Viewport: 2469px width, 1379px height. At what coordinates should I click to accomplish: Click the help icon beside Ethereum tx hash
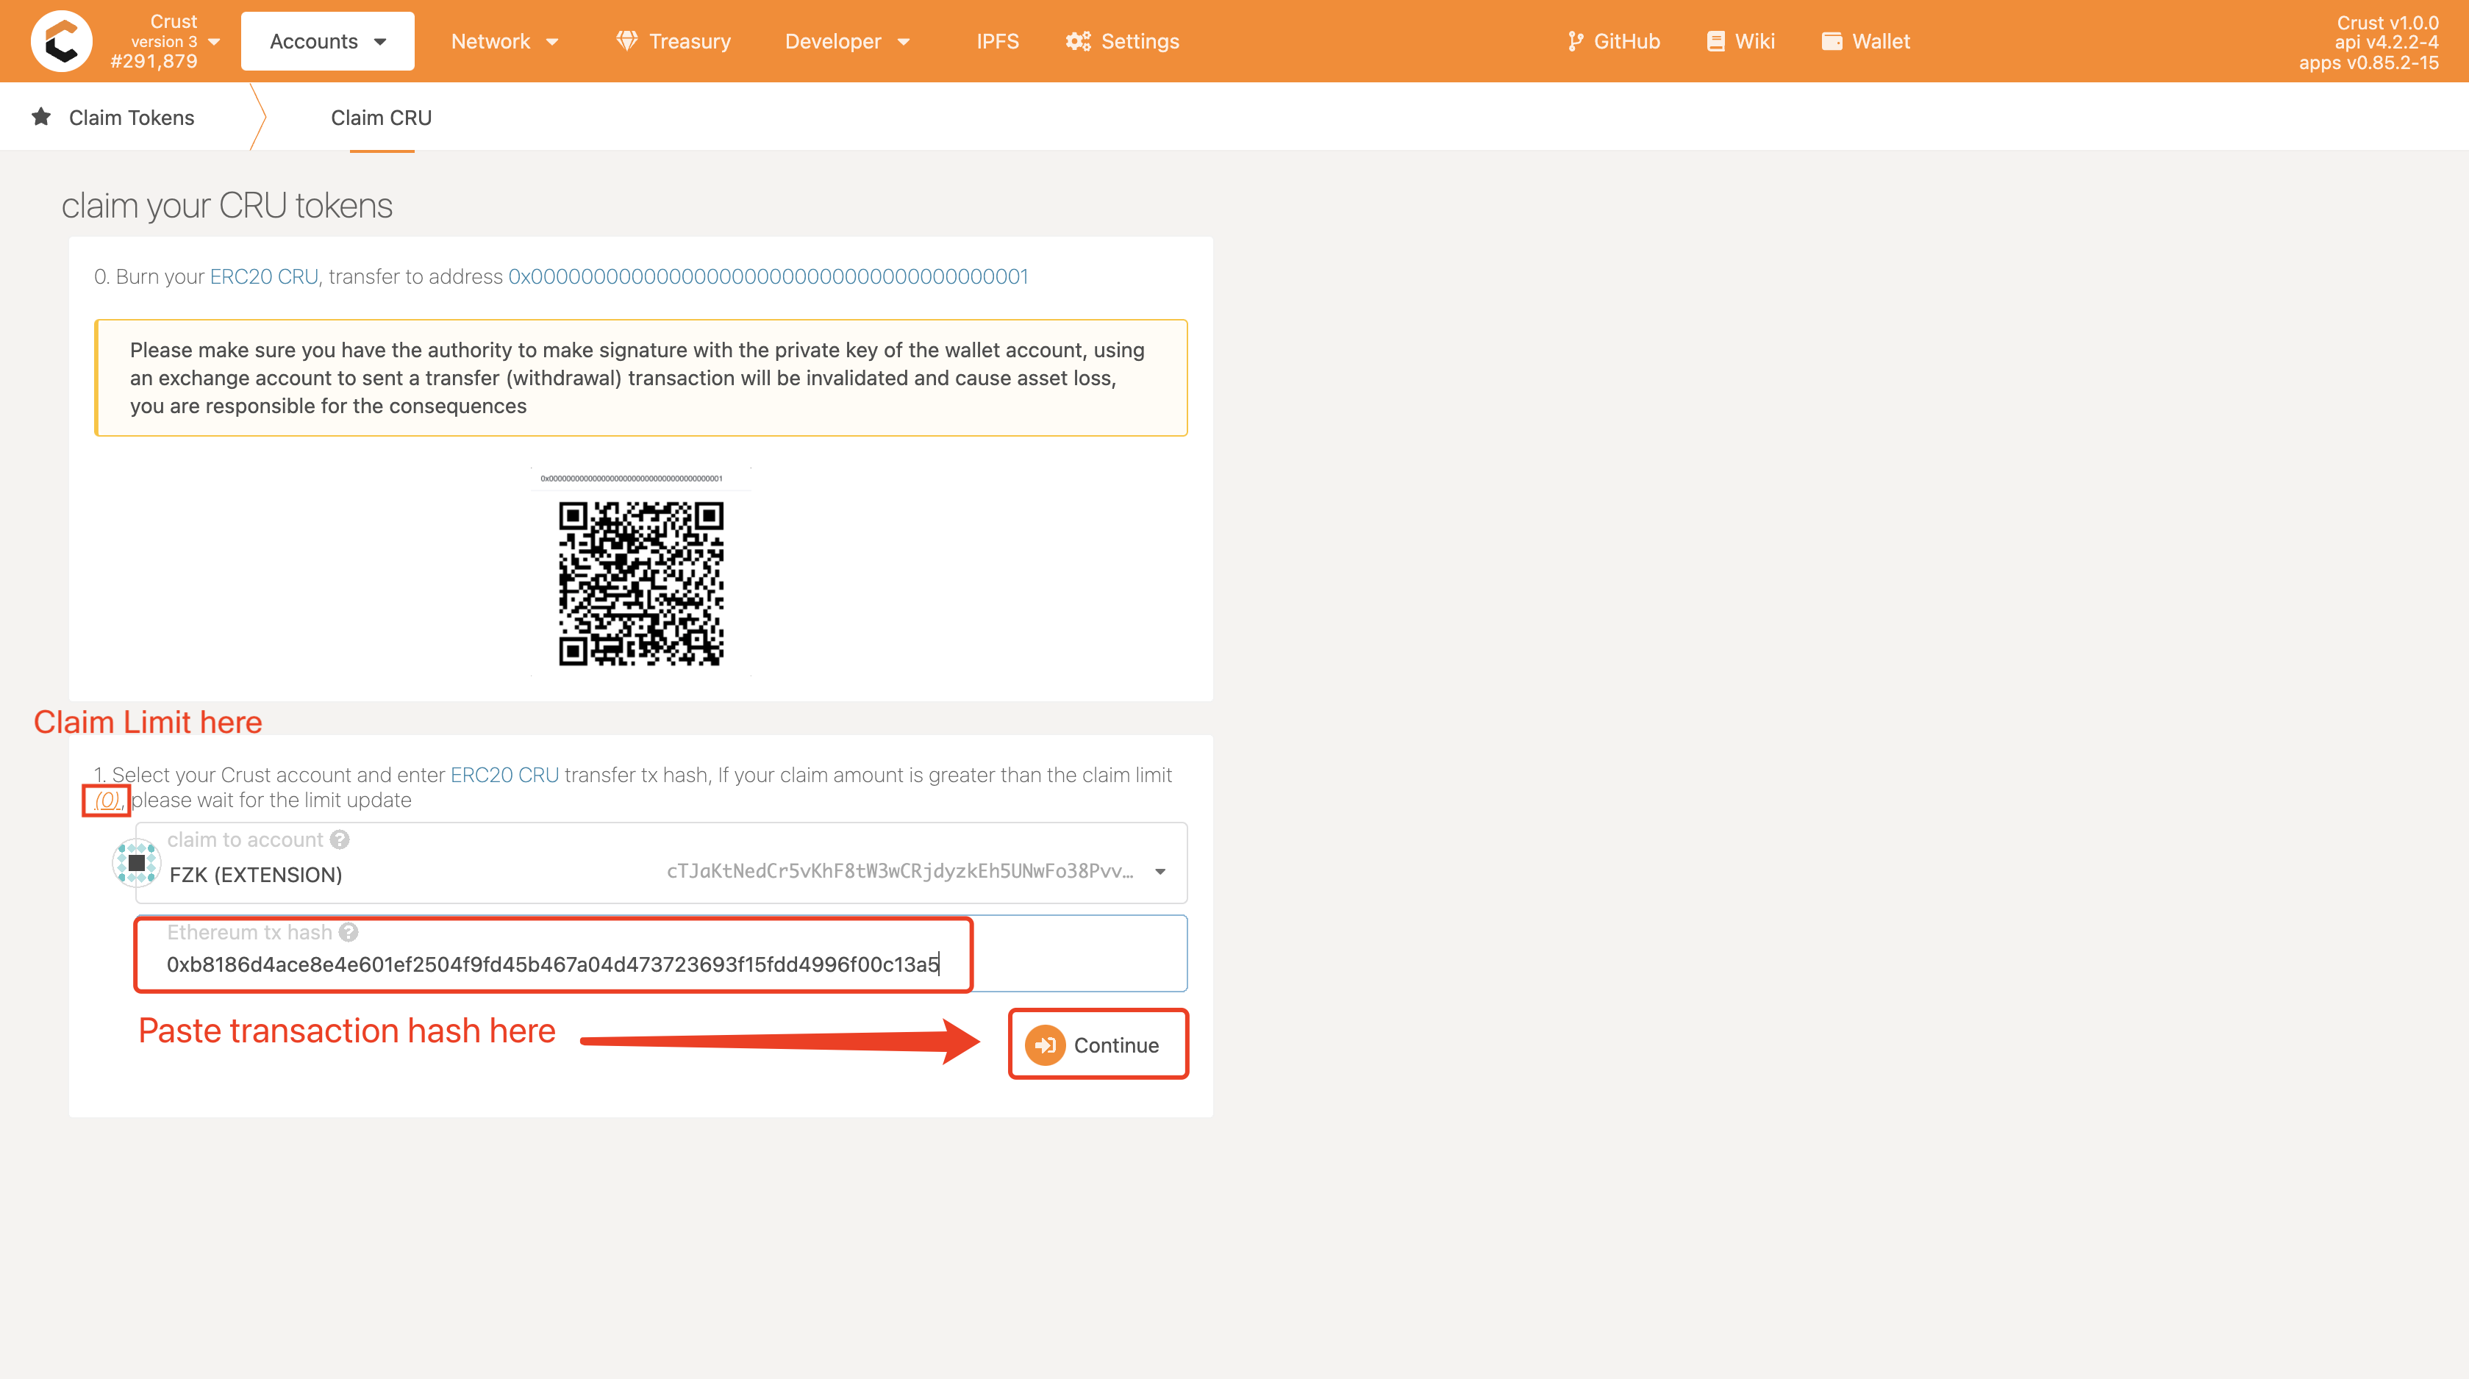[348, 932]
